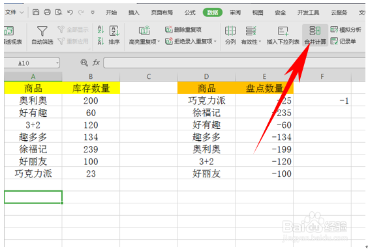This screenshot has height=251, width=368.
Task: Open the 记录单 record form
Action: tap(343, 41)
